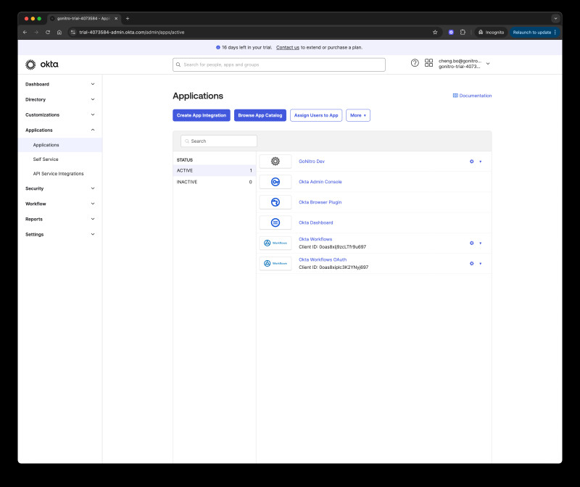
Task: Click Relaunch to update button
Action: tap(534, 32)
